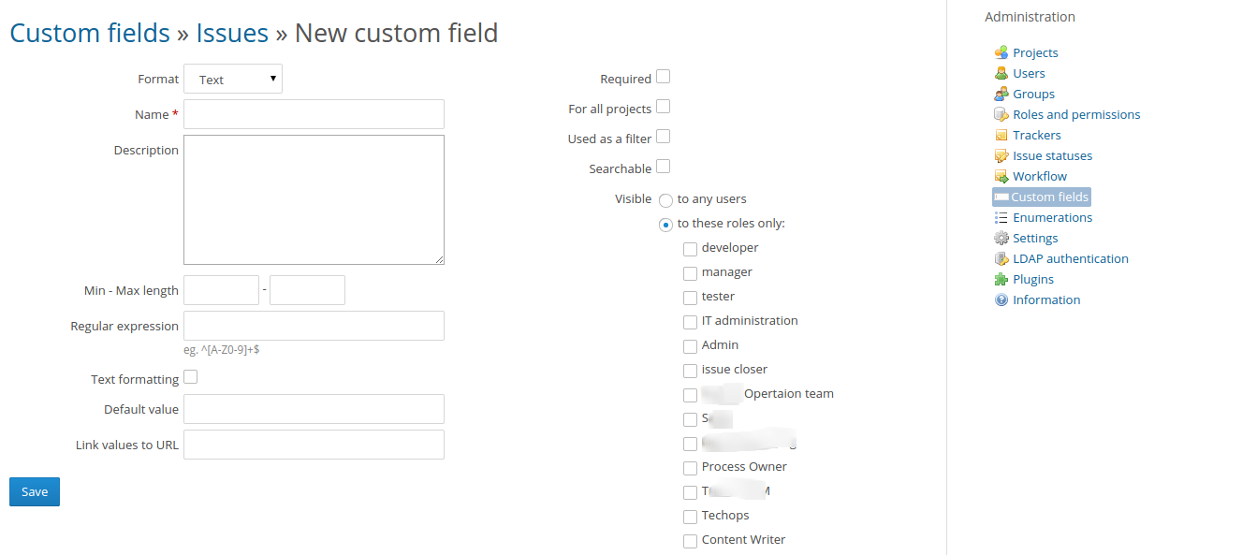
Task: Enable the Required checkbox
Action: 663,77
